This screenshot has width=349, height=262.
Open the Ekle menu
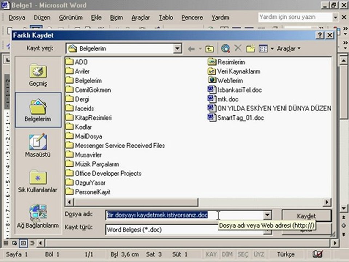96,17
